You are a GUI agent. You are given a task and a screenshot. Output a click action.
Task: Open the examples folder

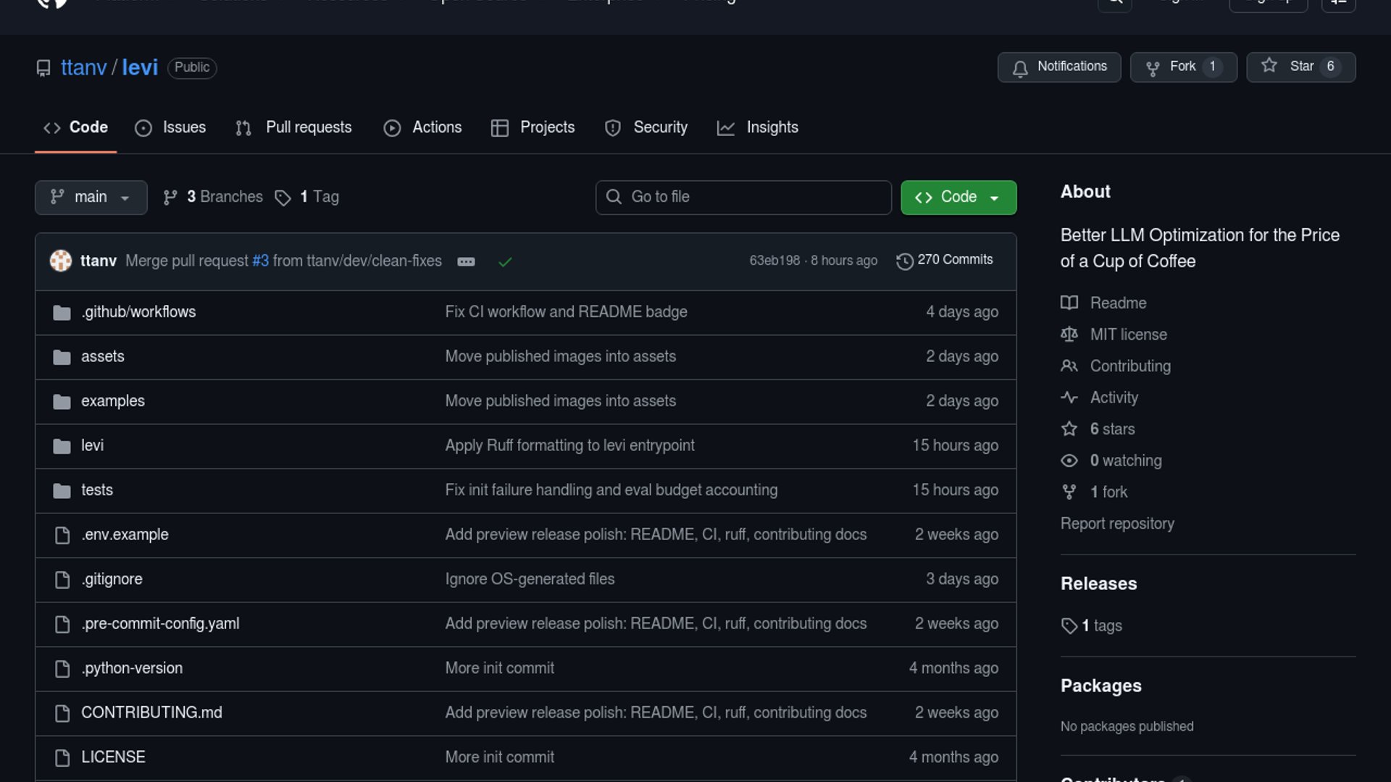112,401
